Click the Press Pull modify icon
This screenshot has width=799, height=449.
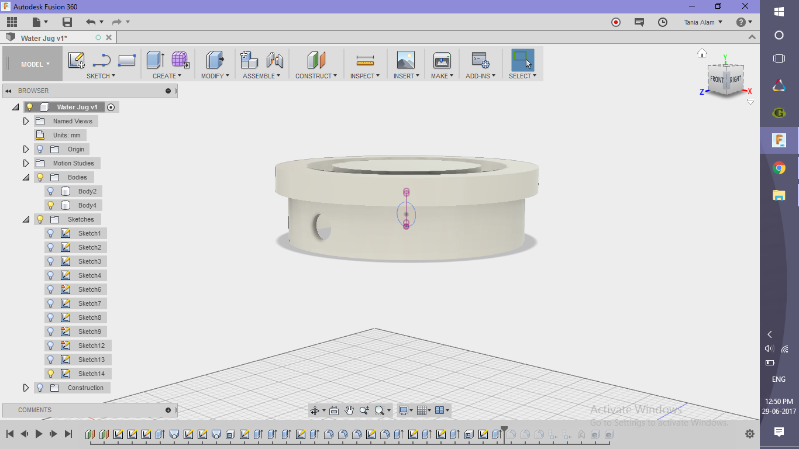(215, 60)
